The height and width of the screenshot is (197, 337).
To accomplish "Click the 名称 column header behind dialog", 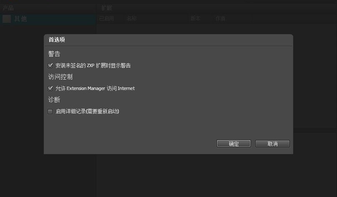I will [131, 19].
